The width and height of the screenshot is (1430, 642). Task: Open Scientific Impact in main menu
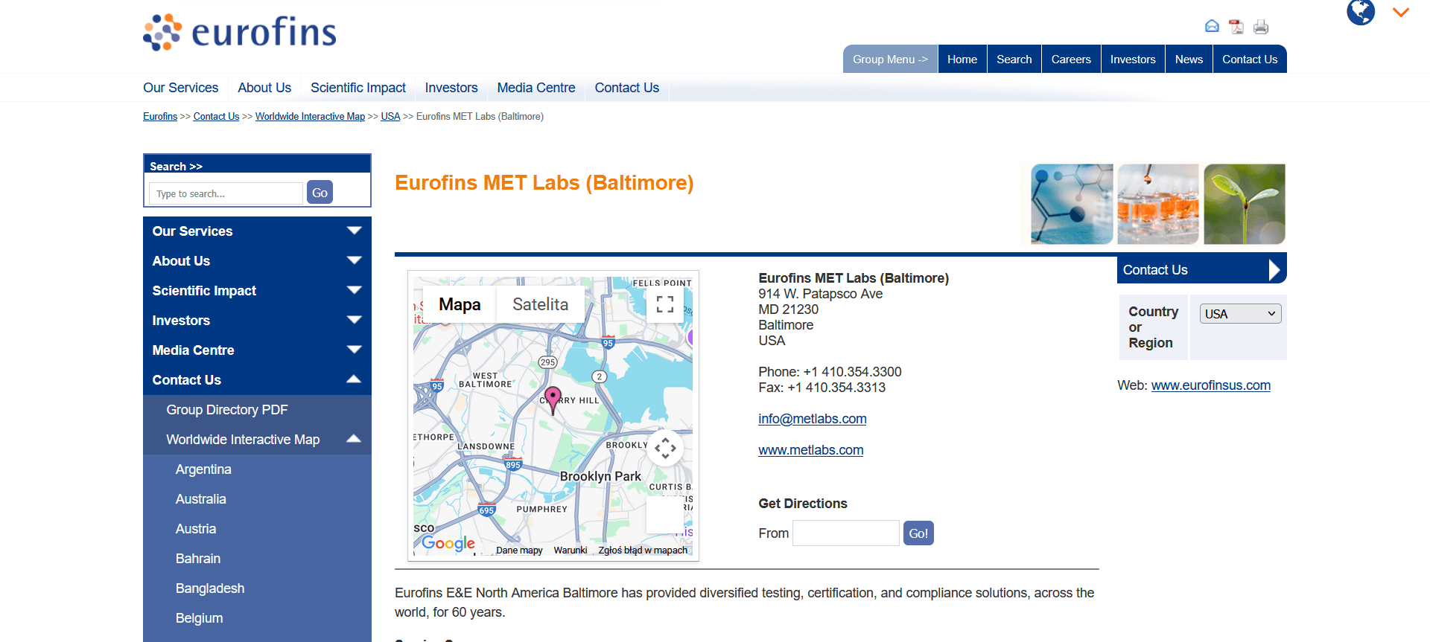coord(357,88)
